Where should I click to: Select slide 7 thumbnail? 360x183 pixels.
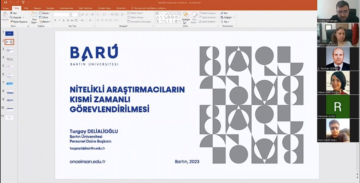(x=9, y=83)
